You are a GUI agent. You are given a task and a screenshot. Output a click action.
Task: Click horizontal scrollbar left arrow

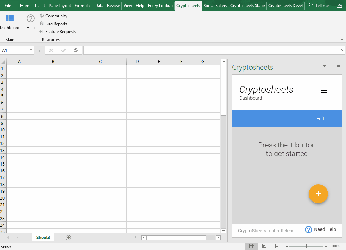coord(144,238)
